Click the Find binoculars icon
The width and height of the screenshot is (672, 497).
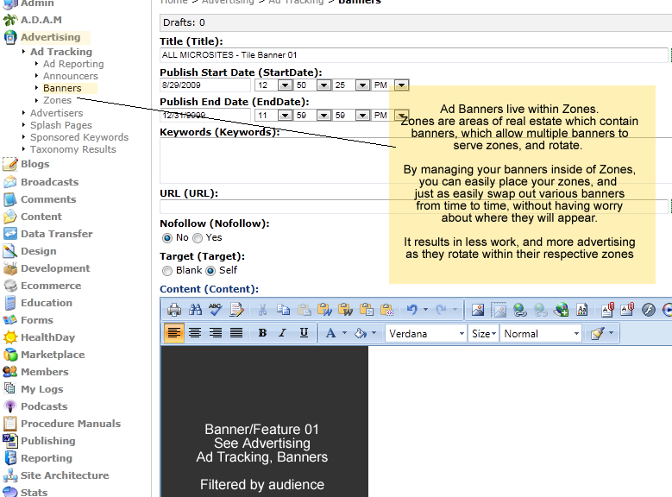pyautogui.click(x=195, y=310)
